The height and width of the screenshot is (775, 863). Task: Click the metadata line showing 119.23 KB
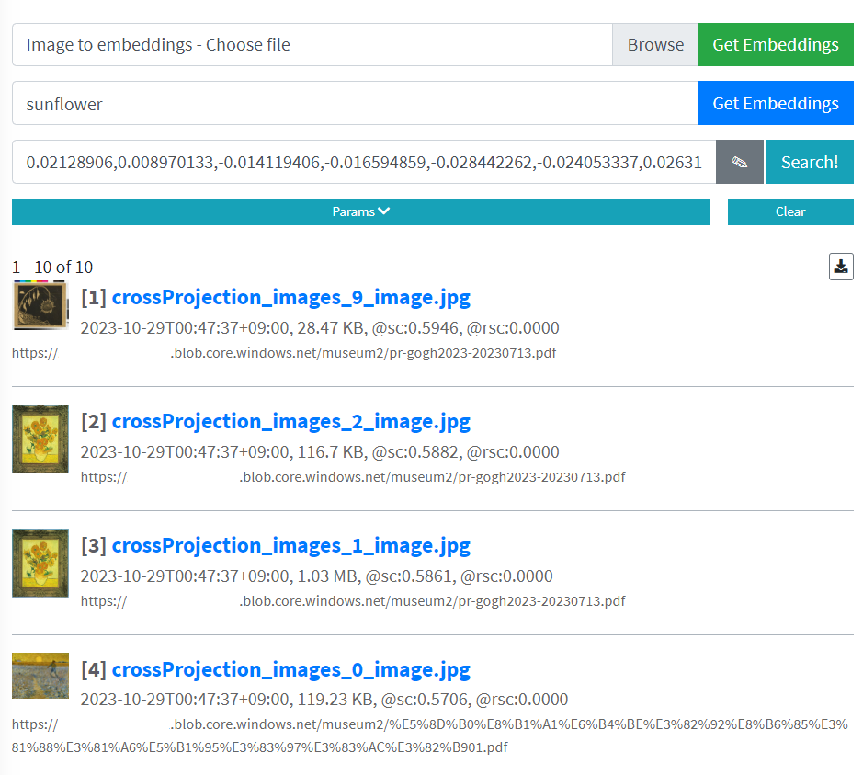coord(324,700)
